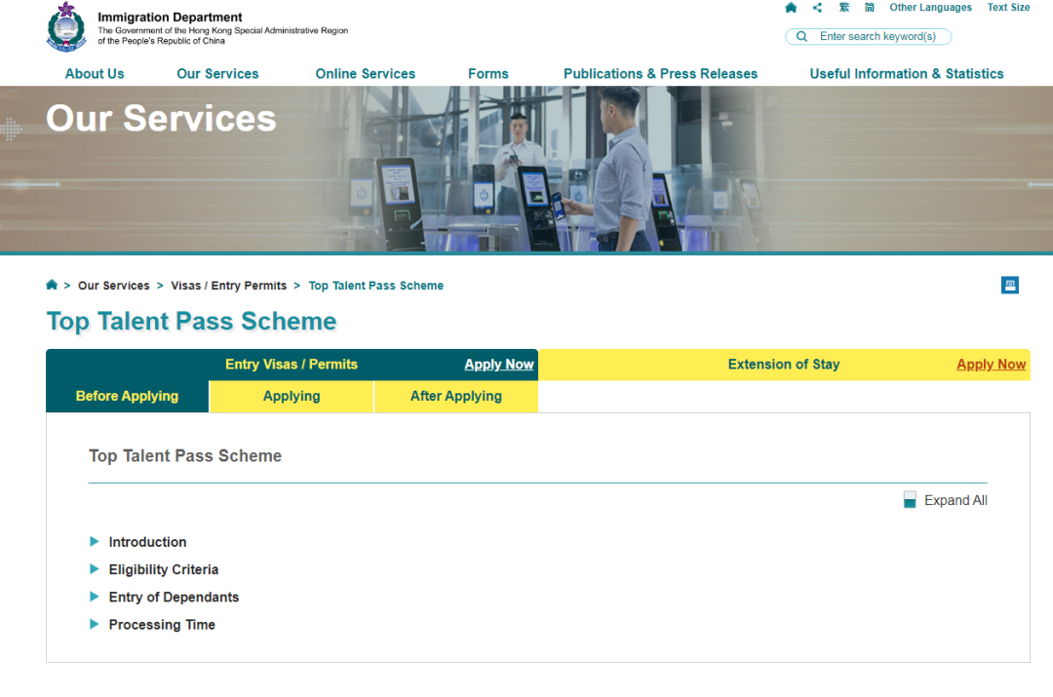Click Apply Now for Entry Visas / Permits
Viewport: 1053px width, 697px height.
click(x=498, y=365)
